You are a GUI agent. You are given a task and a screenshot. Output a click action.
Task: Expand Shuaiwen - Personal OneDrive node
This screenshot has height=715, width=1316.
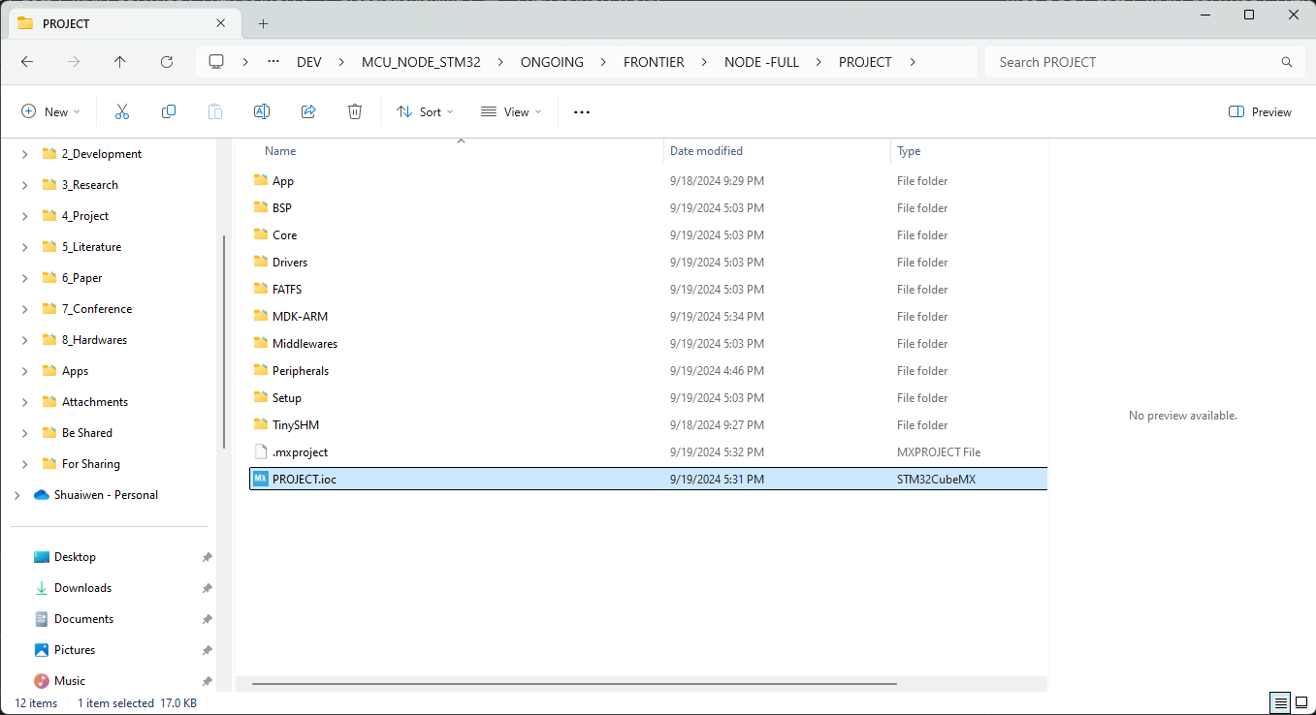[17, 495]
